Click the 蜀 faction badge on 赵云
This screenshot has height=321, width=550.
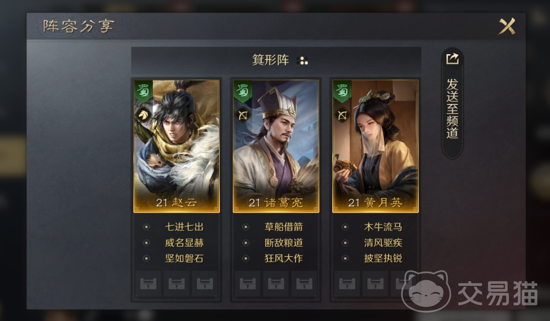(143, 91)
